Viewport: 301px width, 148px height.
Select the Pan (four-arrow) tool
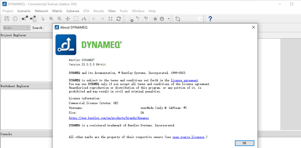point(68,19)
